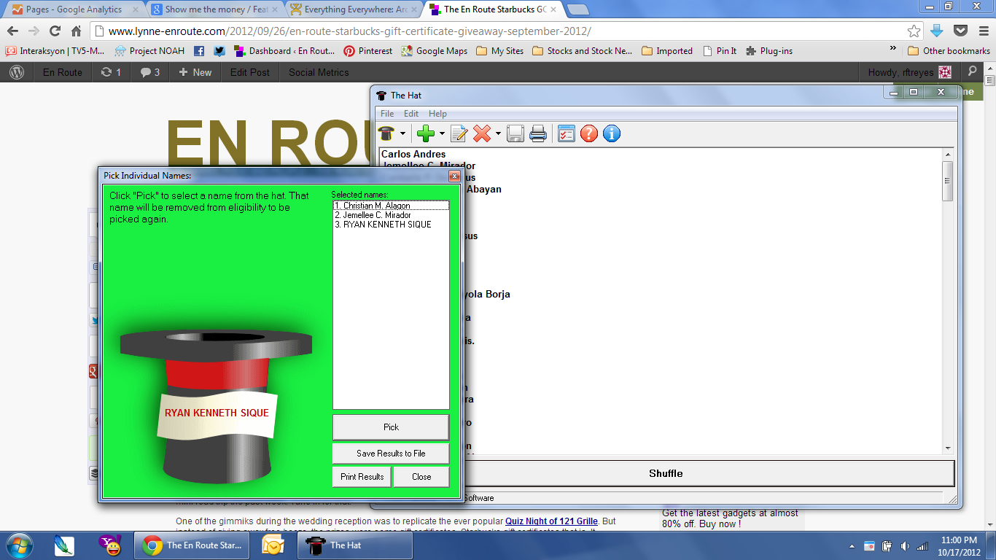Open Windows Start button

(18, 545)
